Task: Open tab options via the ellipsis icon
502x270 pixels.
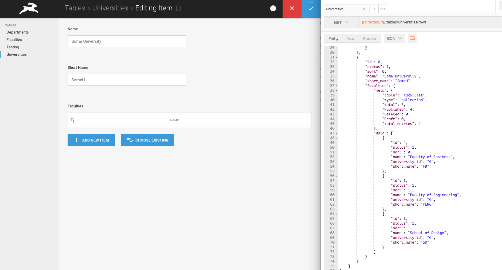Action: click(383, 9)
